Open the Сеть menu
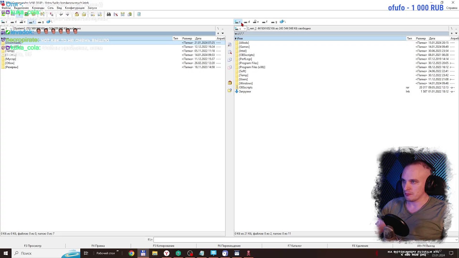The image size is (459, 258). [x=51, y=8]
